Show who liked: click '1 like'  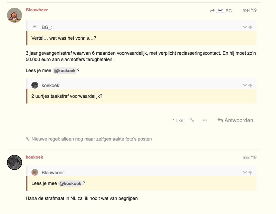point(178,121)
